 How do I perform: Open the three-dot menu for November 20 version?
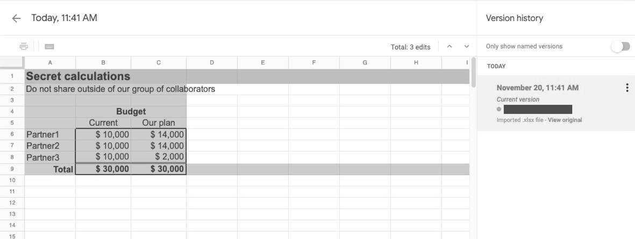627,88
